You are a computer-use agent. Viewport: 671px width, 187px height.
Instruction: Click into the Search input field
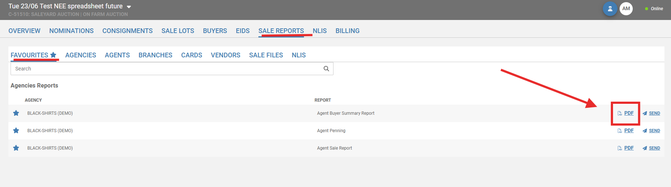(164, 69)
